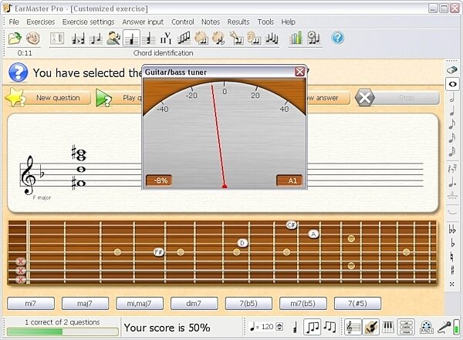463x340 pixels.
Task: Click the hand clapping rhythm exercise icon
Action: click(201, 39)
